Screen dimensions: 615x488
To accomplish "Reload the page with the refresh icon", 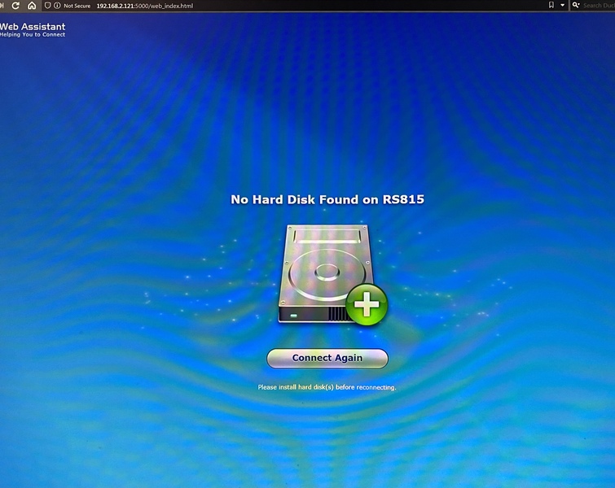I will 15,6.
